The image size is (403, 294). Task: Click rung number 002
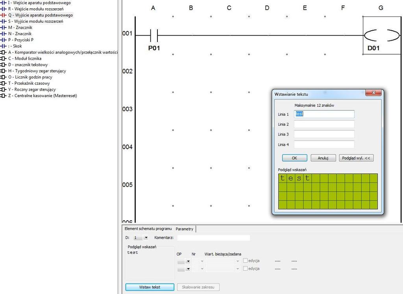coord(128,71)
